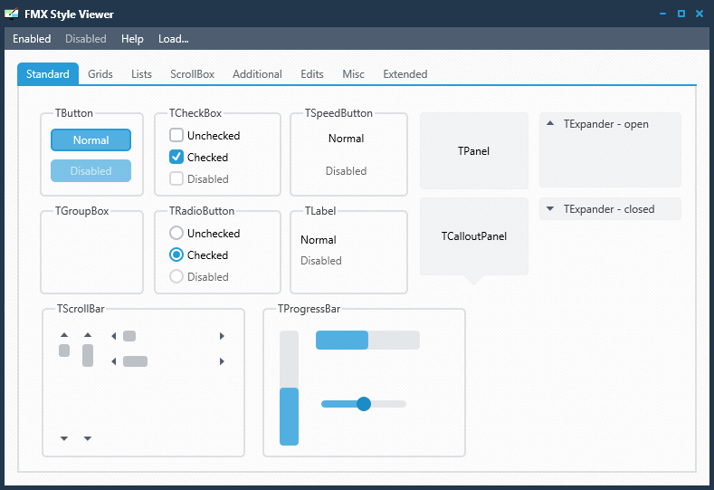Image resolution: width=714 pixels, height=490 pixels.
Task: Click the upper horizontal scrollbar thumb
Action: (129, 336)
